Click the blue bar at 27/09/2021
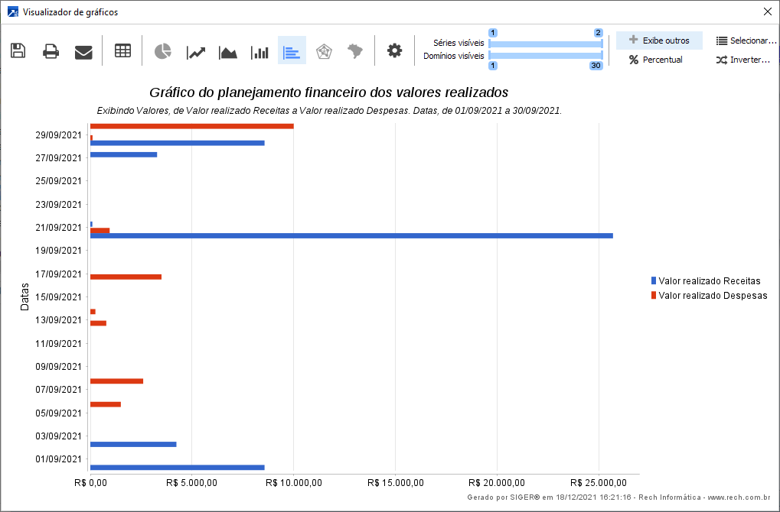The width and height of the screenshot is (780, 512). pyautogui.click(x=123, y=154)
